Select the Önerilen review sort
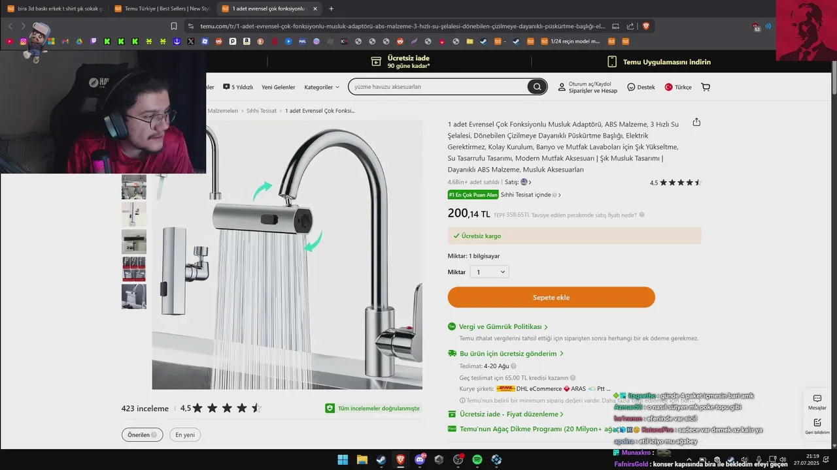This screenshot has width=837, height=470. tap(142, 435)
